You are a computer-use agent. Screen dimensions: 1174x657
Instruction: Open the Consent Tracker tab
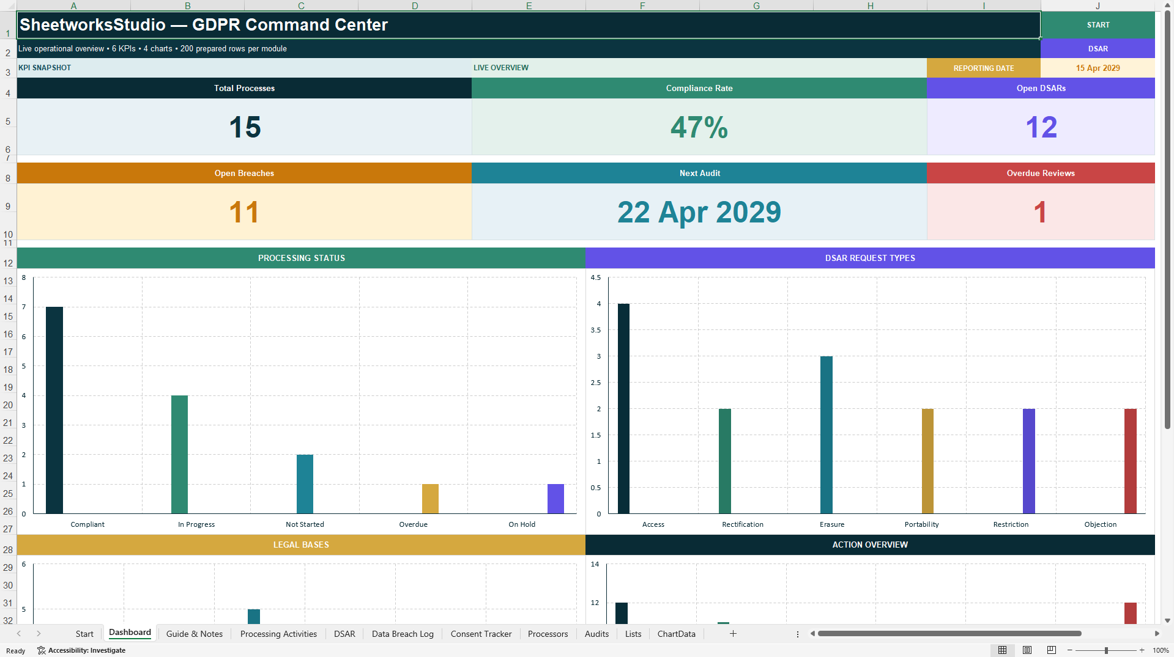click(481, 634)
